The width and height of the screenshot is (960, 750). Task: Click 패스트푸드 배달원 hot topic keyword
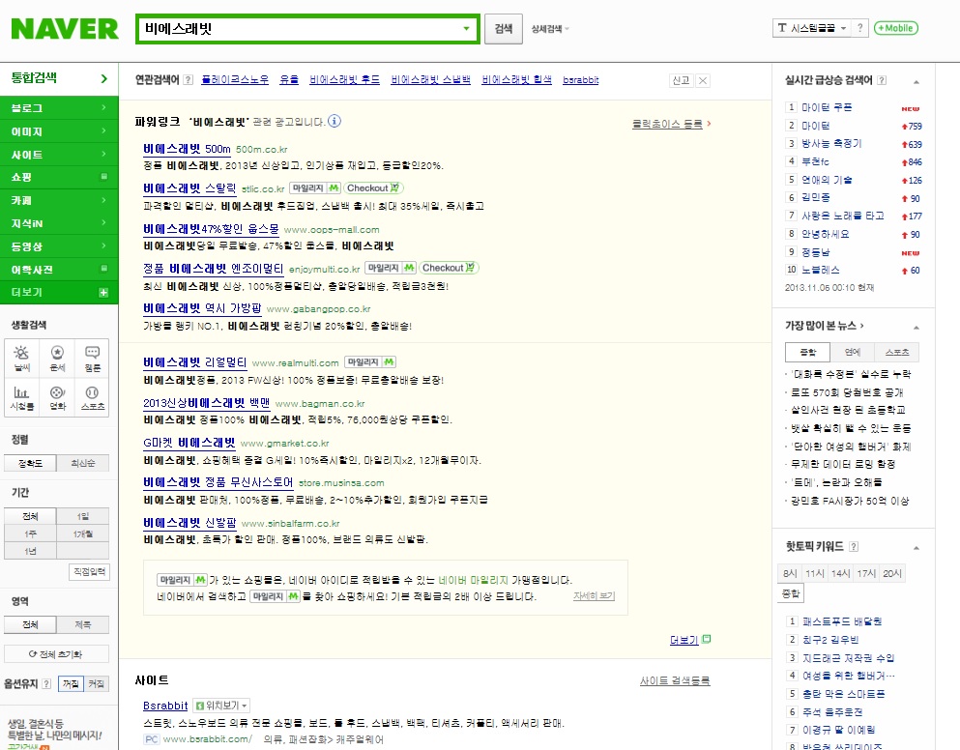(842, 621)
